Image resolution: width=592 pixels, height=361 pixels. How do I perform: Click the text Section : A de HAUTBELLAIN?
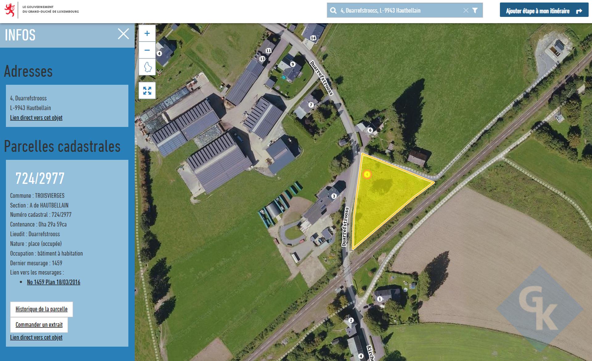click(x=39, y=205)
